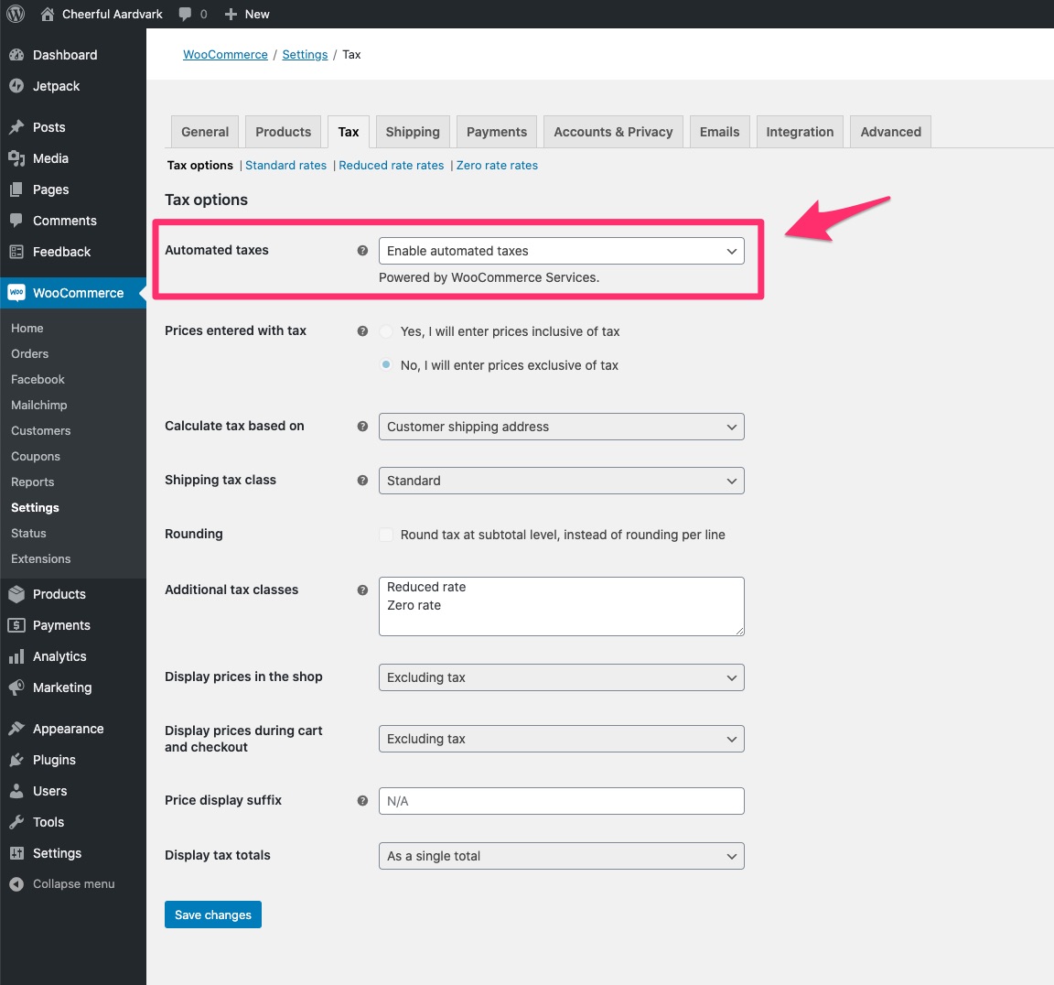Open the Reduced rate rates link

(392, 166)
